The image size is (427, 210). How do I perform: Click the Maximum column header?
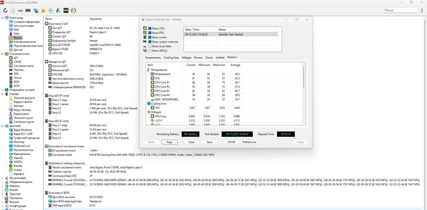tap(219, 65)
